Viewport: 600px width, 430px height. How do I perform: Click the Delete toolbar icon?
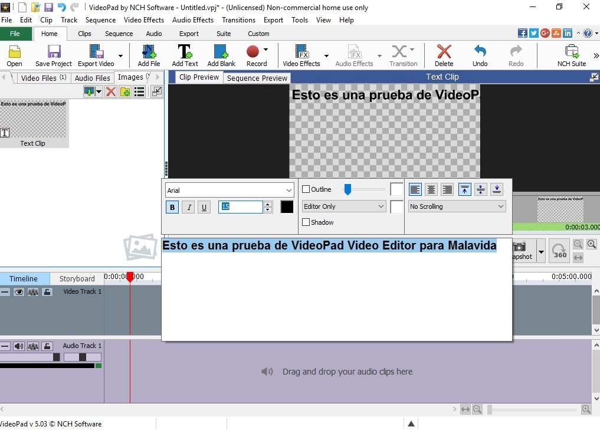pos(444,55)
